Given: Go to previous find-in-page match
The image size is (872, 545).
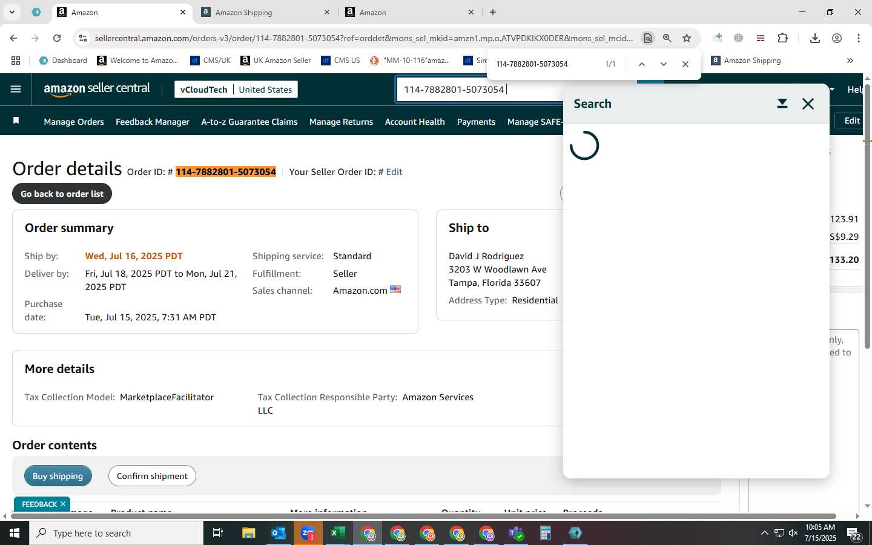Looking at the screenshot, I should 642,64.
